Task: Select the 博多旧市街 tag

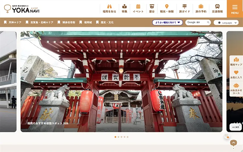Action: click(x=66, y=22)
